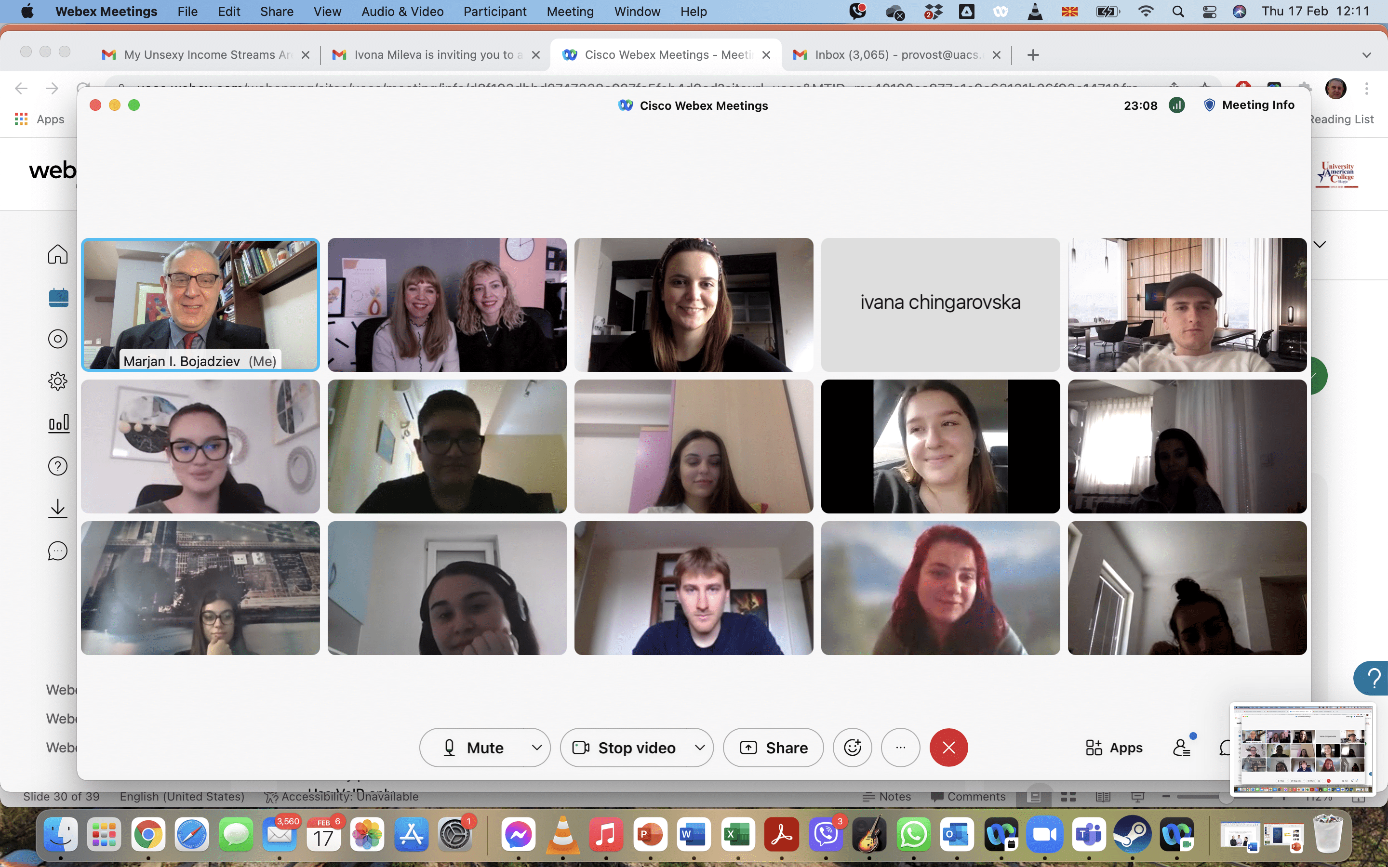1388x867 pixels.
Task: Switch to Inbox provost Gmail tab
Action: tap(895, 55)
